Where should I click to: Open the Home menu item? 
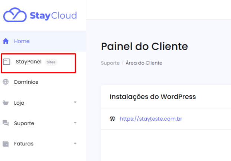click(43, 41)
